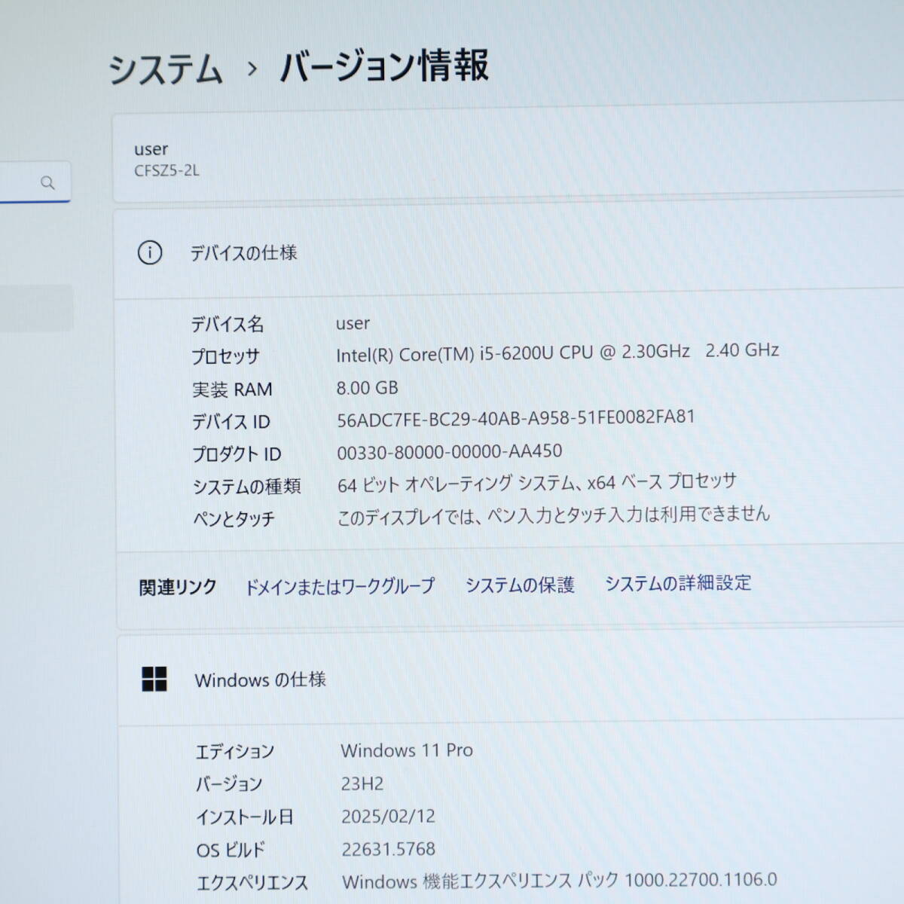Select the 2.40 GHz clock speed value

[x=742, y=350]
